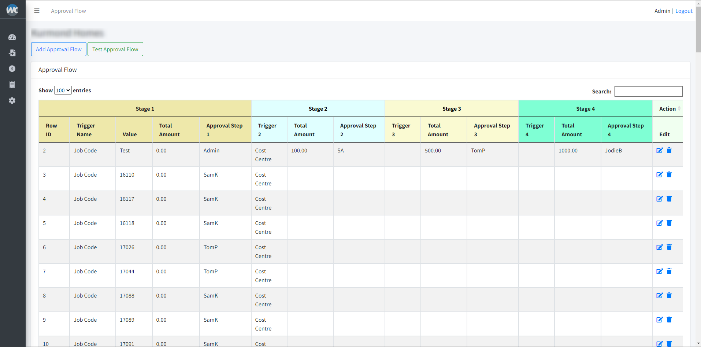Click the Trigger 4 column header
This screenshot has width=701, height=347.
(537, 130)
